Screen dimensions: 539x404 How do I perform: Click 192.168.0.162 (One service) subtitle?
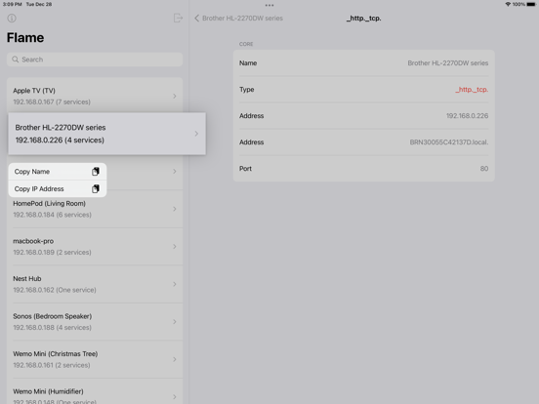[x=55, y=290]
